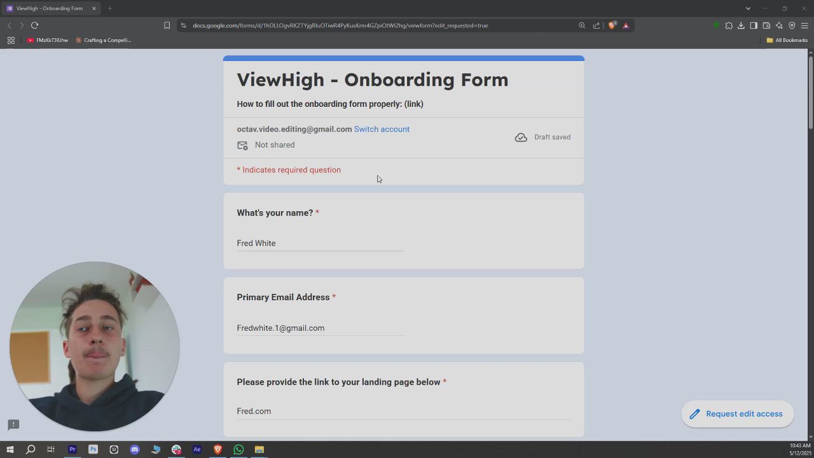Open Discord from the taskbar
814x458 pixels.
[x=135, y=450]
